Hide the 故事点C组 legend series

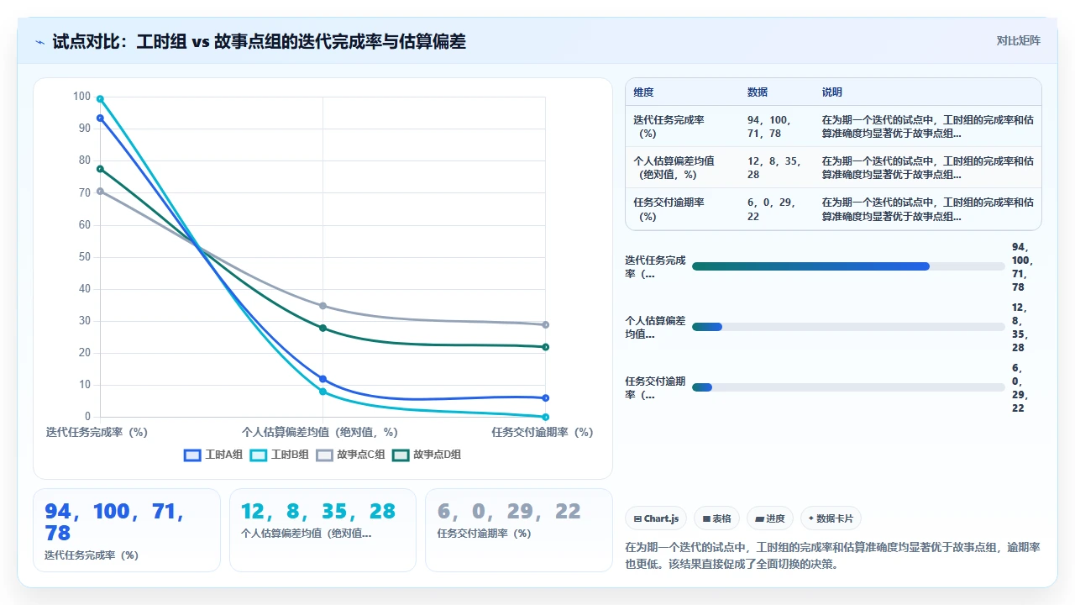351,455
